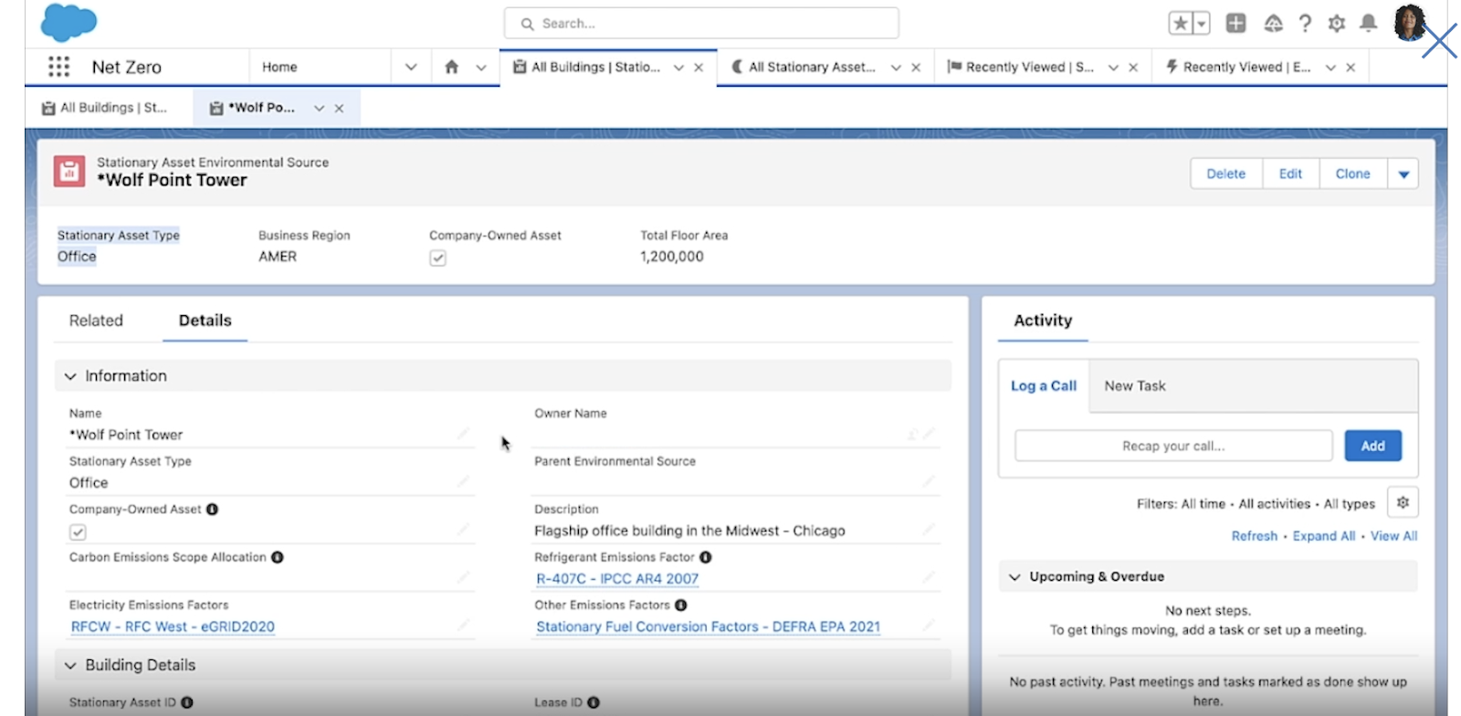Click the Refresh activity link
The image size is (1461, 716).
pos(1255,536)
